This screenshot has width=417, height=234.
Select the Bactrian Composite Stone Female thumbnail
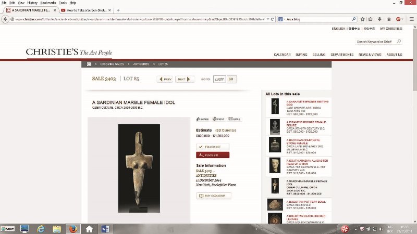pyautogui.click(x=275, y=144)
